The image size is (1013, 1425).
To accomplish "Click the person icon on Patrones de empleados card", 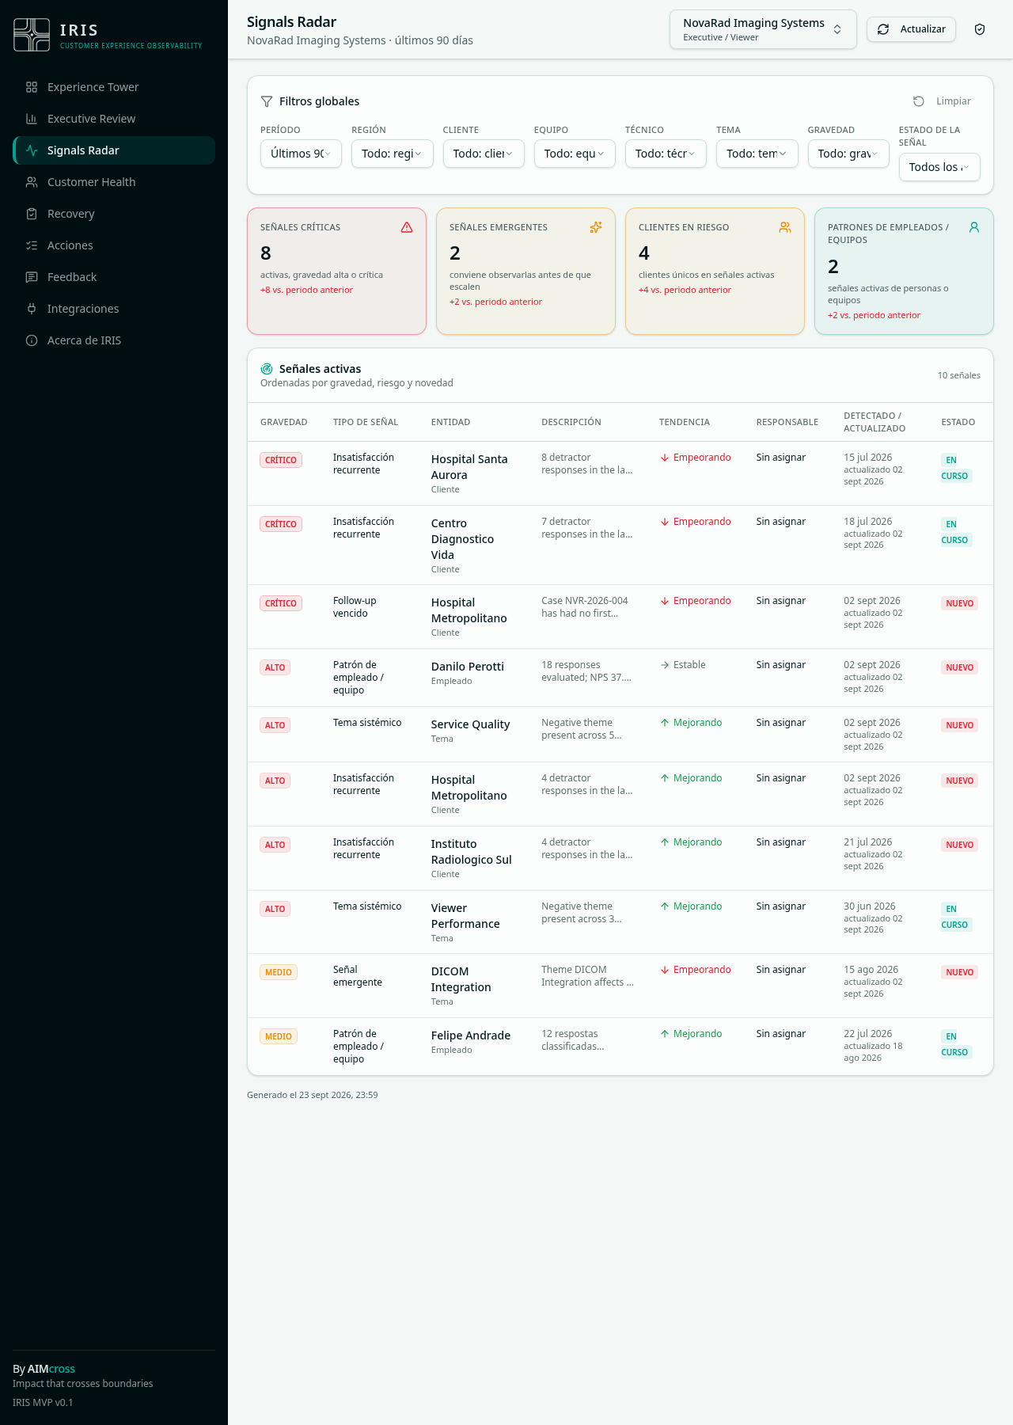I will pos(974,227).
